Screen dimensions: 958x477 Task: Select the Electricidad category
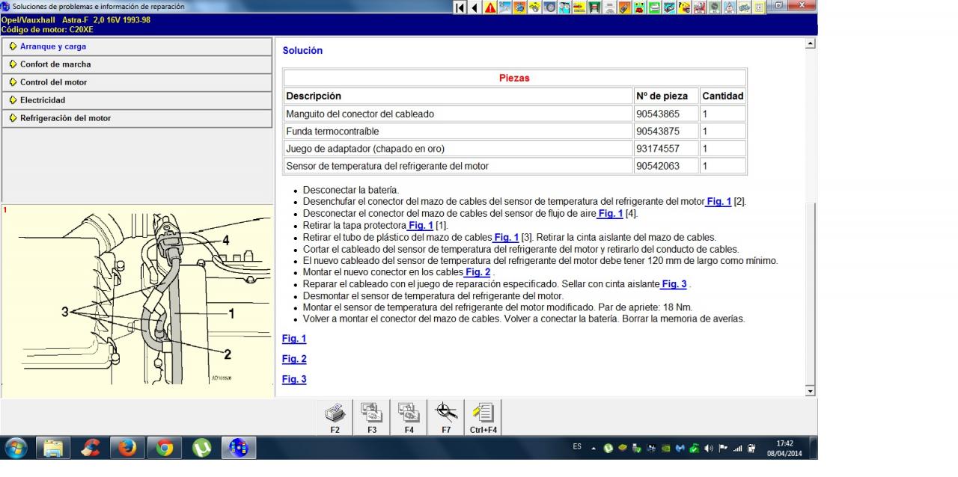click(x=136, y=100)
